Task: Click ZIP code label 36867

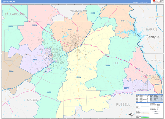Action: (157, 85)
